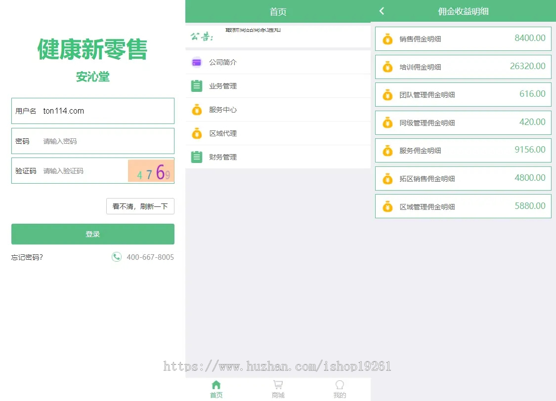The image size is (556, 401).
Task: Click the money bag icon beside 团队管理佣金明细
Action: (x=387, y=95)
